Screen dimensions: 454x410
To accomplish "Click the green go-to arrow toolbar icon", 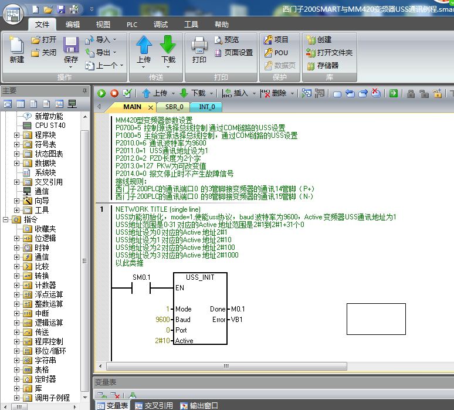I will pyautogui.click(x=393, y=93).
